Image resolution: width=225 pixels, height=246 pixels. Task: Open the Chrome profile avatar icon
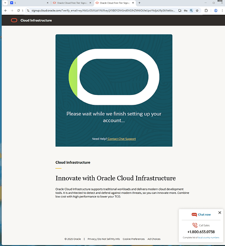pyautogui.click(x=216, y=11)
